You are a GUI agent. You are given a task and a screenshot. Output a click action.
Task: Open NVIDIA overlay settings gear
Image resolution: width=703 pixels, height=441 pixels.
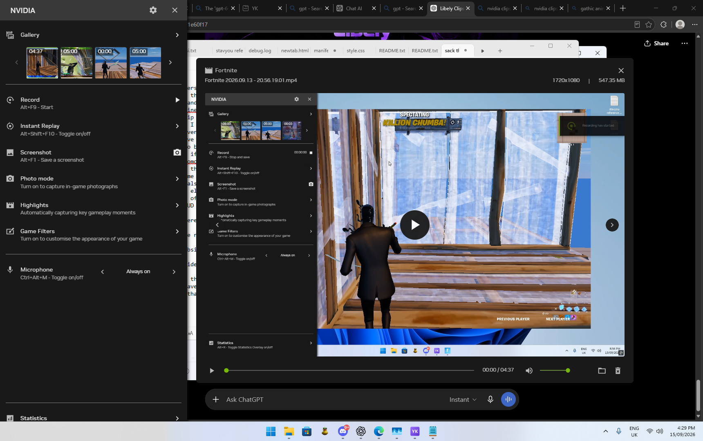(x=153, y=10)
